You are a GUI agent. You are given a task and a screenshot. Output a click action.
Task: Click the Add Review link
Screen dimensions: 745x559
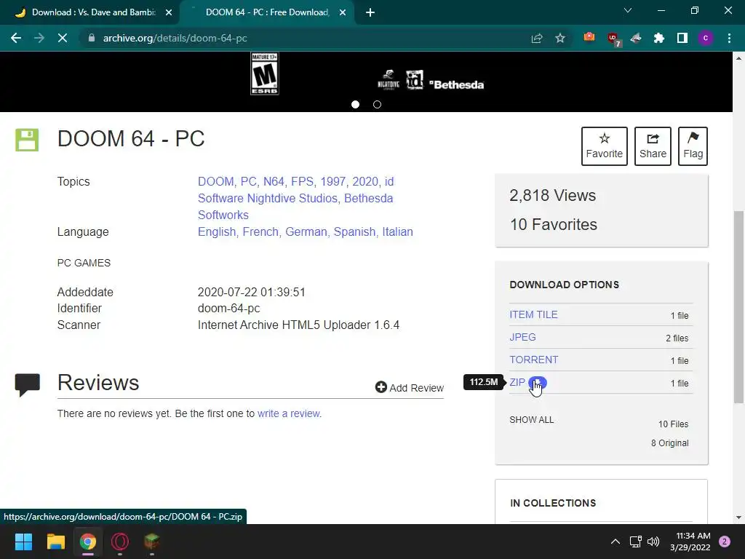(x=410, y=387)
